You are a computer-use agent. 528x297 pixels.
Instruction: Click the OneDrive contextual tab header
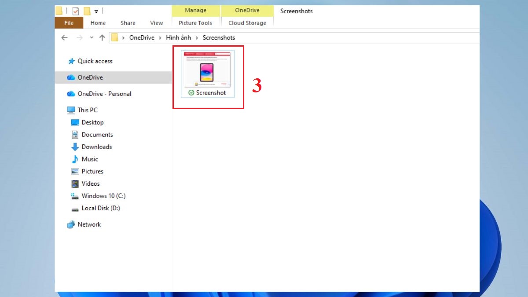[x=247, y=11]
